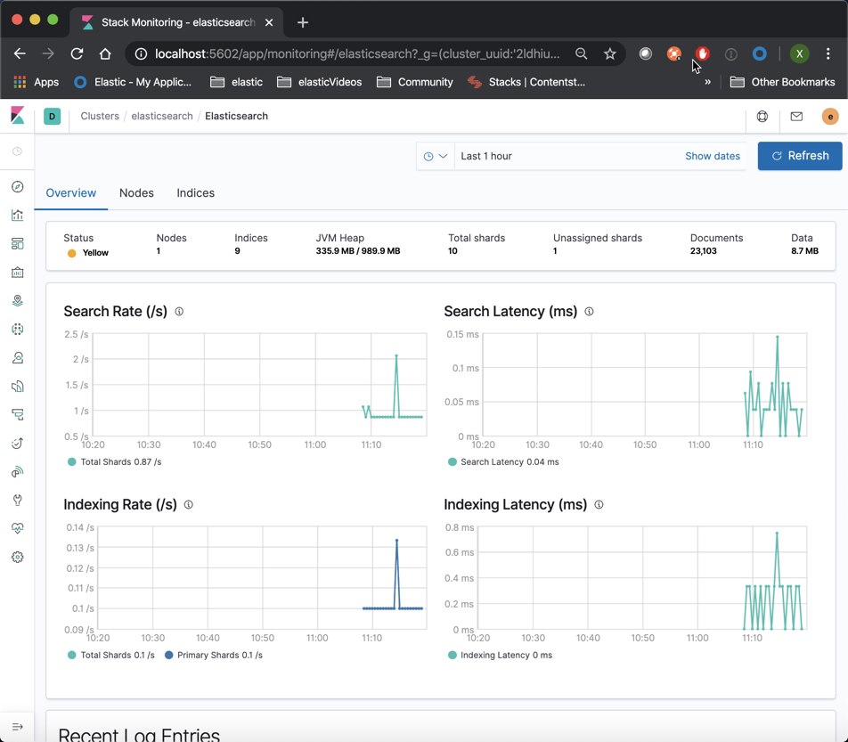Open Visualize chart icon in sidebar

tap(17, 216)
